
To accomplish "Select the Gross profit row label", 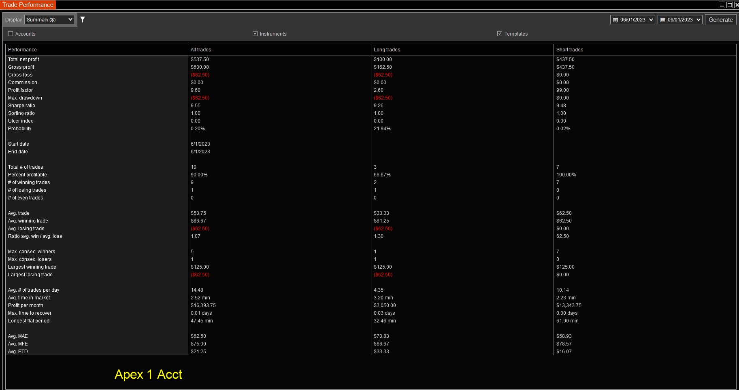I will tap(21, 67).
